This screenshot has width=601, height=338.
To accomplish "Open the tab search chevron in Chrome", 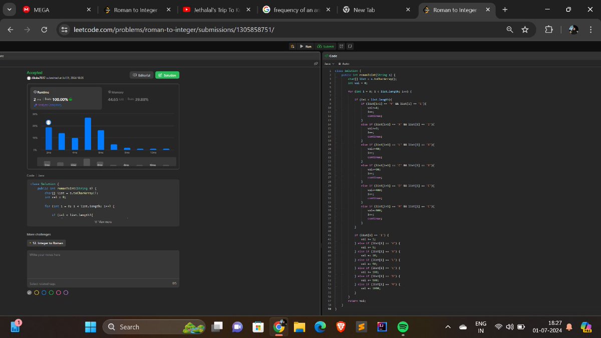I will (x=10, y=10).
